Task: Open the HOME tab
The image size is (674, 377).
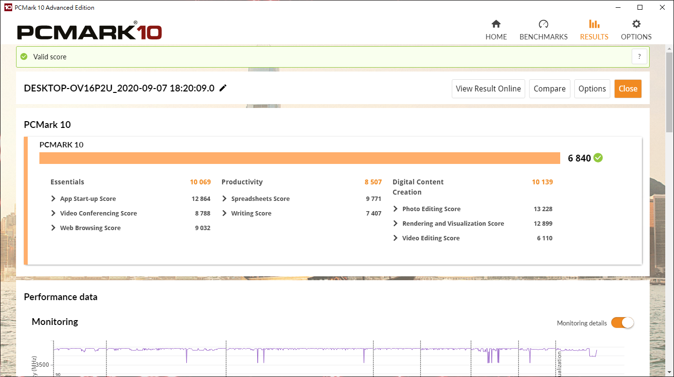Action: pos(496,30)
